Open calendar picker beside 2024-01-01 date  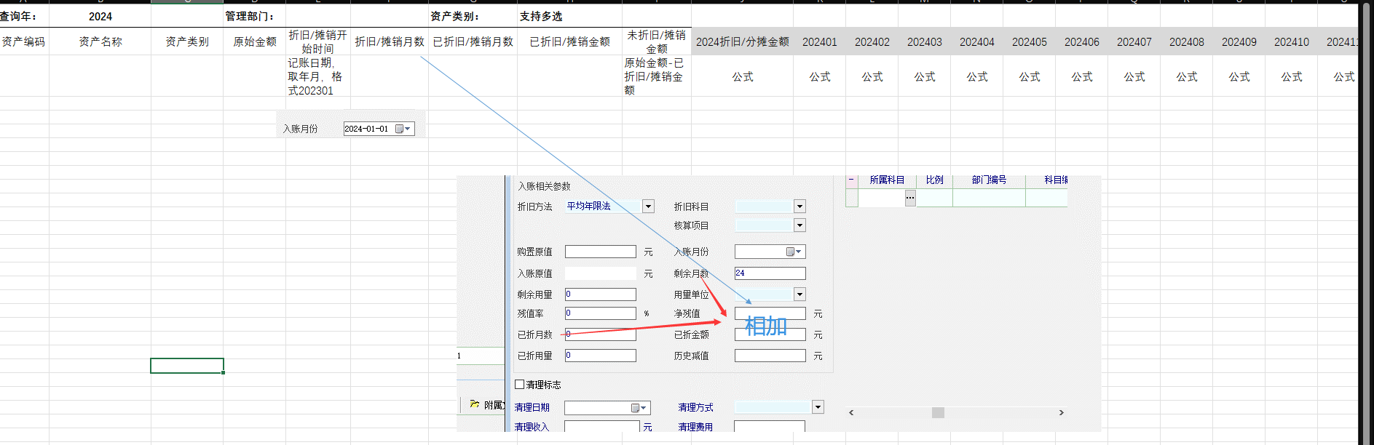pyautogui.click(x=403, y=129)
